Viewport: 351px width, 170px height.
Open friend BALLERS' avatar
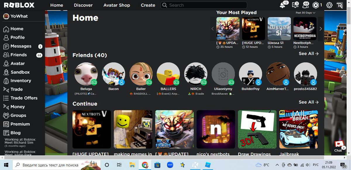(x=168, y=74)
